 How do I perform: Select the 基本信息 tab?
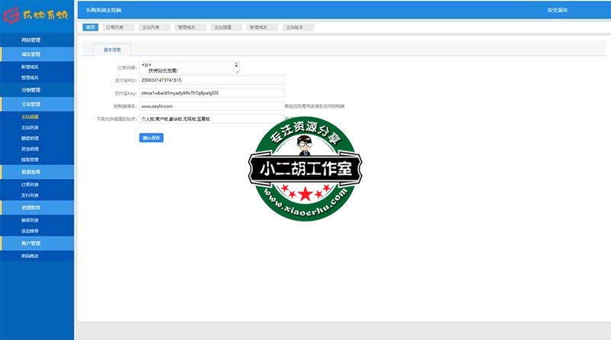coord(112,50)
